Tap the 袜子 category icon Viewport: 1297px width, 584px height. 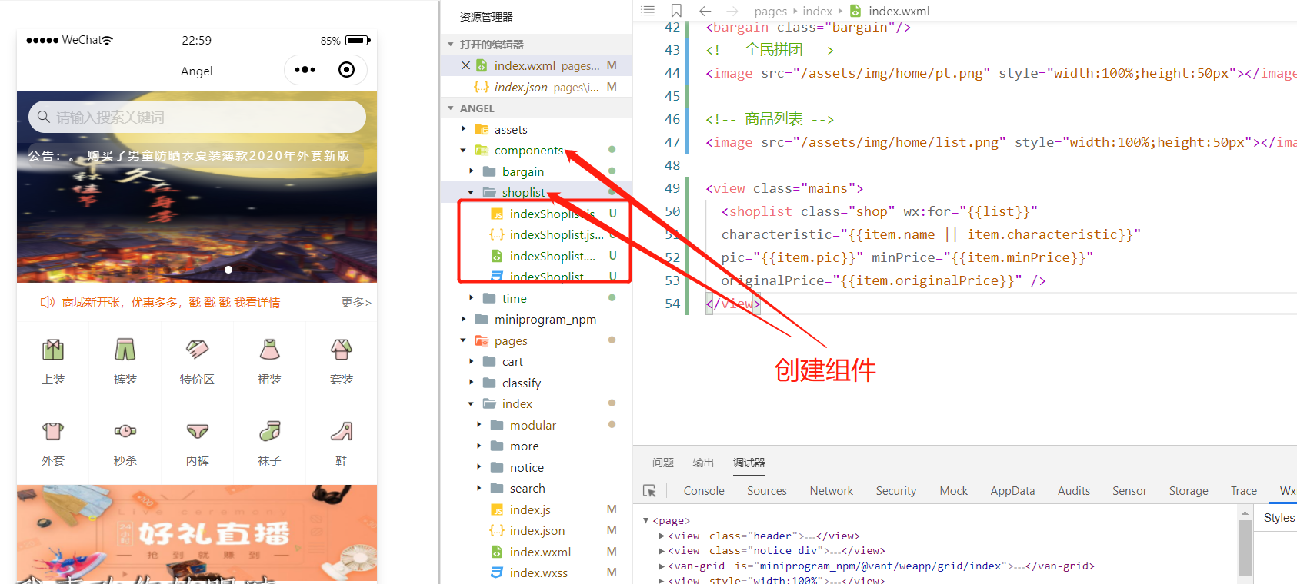[269, 431]
